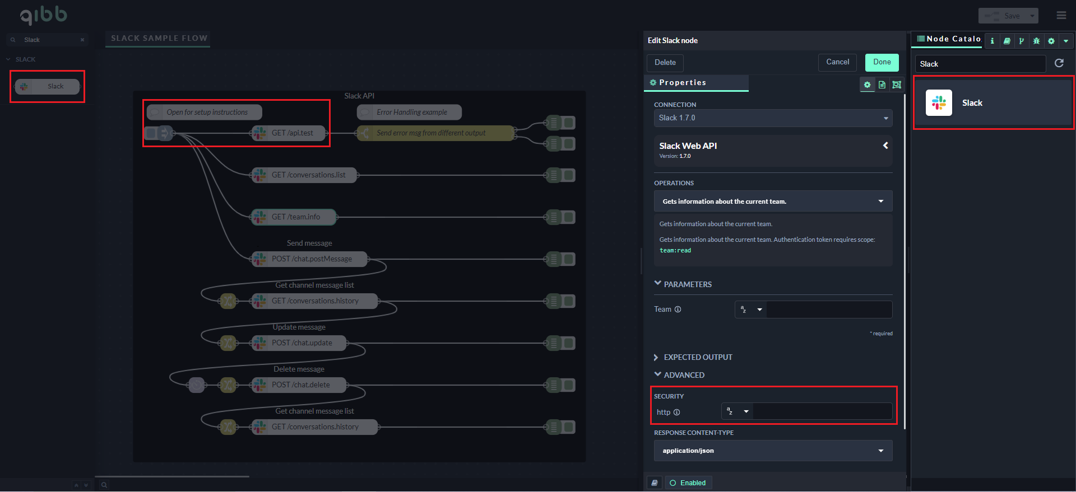Image resolution: width=1076 pixels, height=492 pixels.
Task: Open the Connection dropdown showing Slack 1.7.0
Action: [772, 118]
